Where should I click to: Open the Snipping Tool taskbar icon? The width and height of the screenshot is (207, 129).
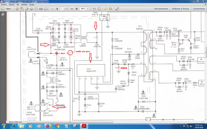tap(75, 126)
